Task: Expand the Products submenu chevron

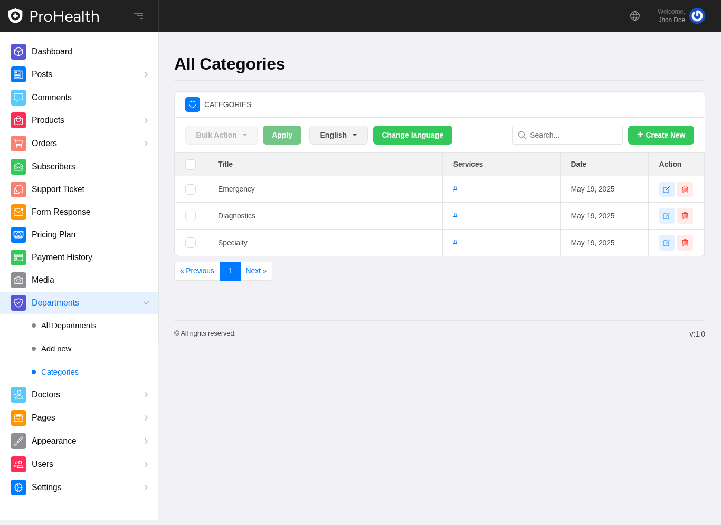Action: click(x=146, y=120)
